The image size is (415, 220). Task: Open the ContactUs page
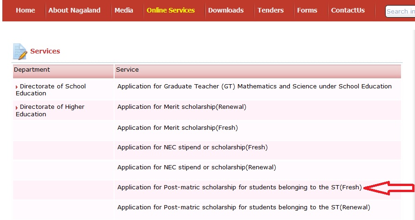[347, 10]
